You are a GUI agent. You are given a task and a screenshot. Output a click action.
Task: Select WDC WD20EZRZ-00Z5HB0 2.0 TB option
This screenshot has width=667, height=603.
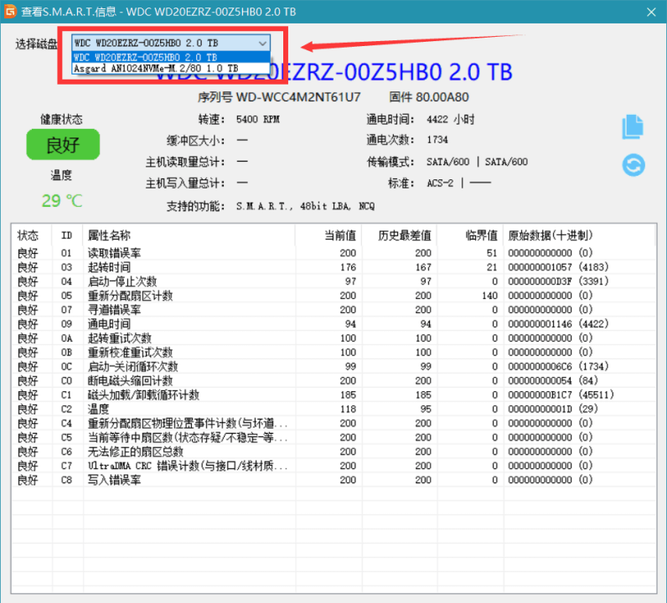coord(171,57)
